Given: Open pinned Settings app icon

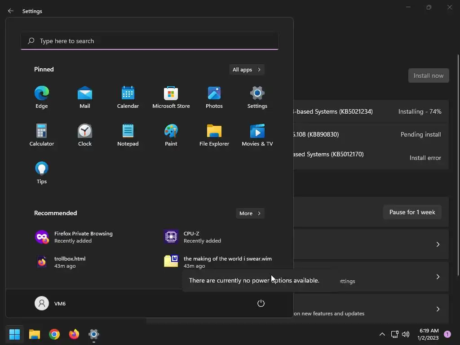Looking at the screenshot, I should 257,97.
